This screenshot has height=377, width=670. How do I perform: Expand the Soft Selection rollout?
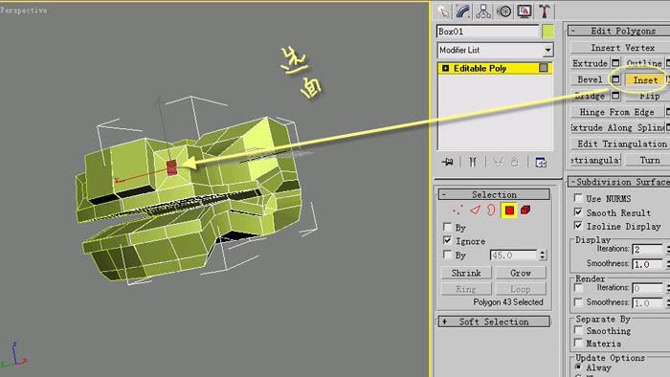(x=494, y=322)
